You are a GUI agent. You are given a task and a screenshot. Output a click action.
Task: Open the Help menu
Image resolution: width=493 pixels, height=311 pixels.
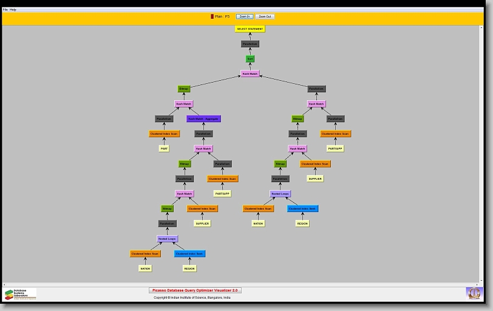(13, 10)
